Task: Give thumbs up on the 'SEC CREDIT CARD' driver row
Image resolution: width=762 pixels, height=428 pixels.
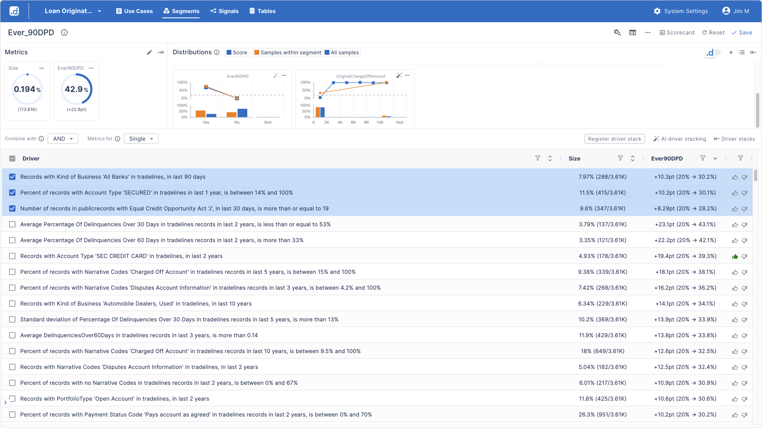Action: (x=735, y=256)
